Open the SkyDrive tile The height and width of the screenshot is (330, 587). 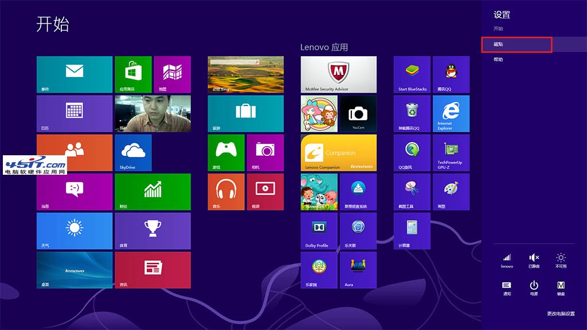click(133, 152)
